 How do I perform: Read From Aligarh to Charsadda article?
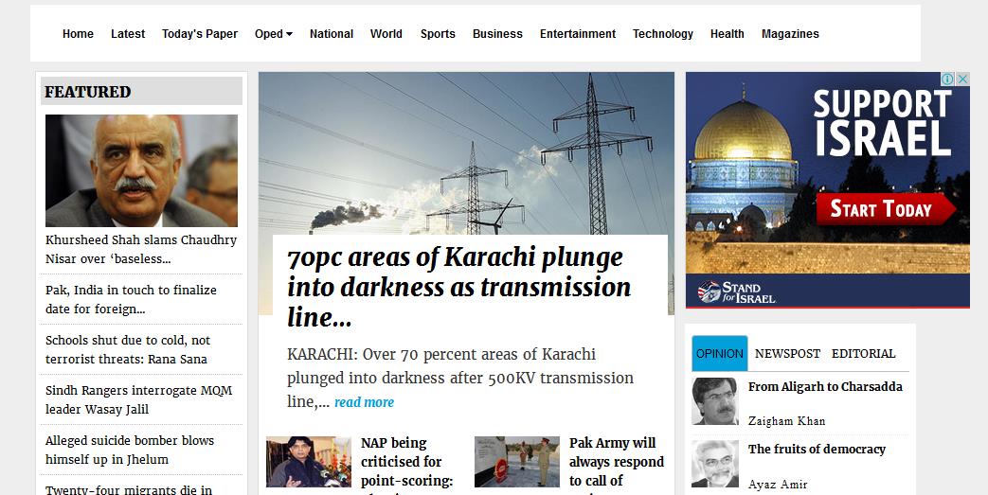tap(825, 387)
